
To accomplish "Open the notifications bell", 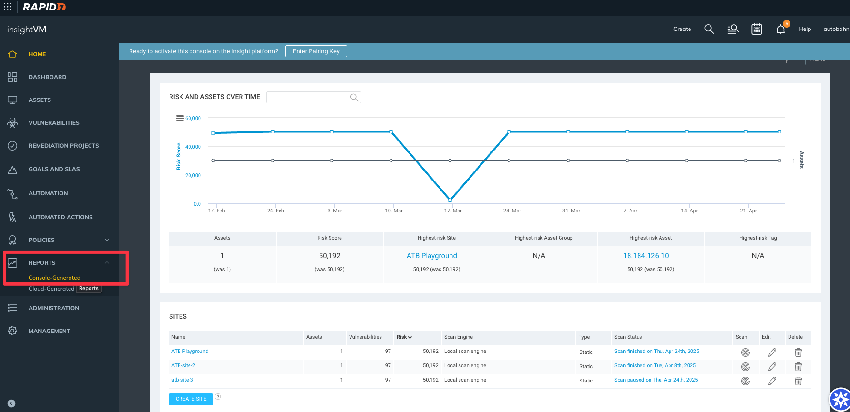I will [781, 29].
